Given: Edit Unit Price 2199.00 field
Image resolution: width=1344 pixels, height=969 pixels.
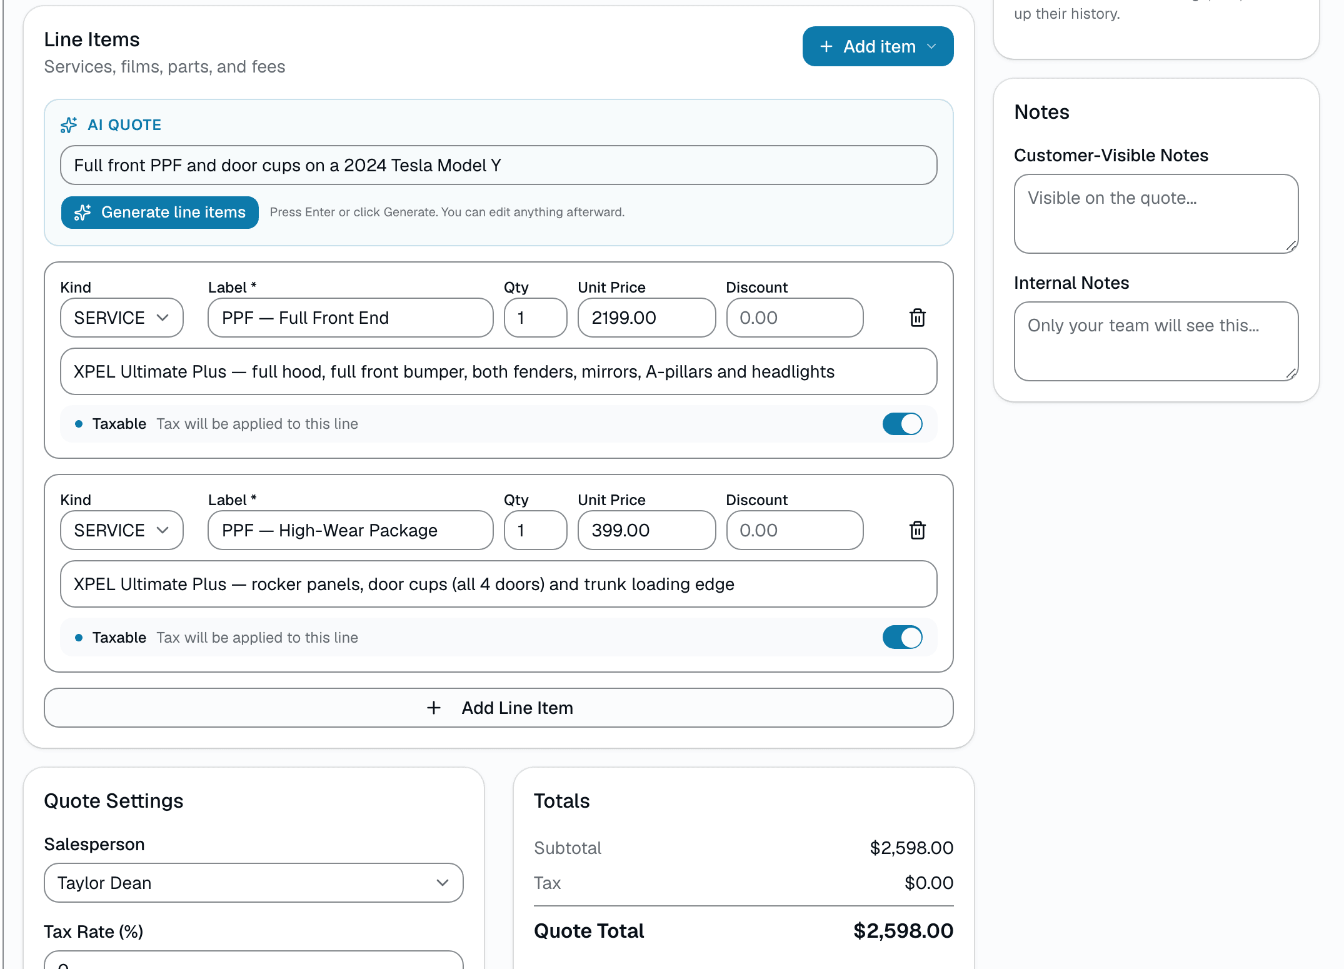Looking at the screenshot, I should pos(646,318).
